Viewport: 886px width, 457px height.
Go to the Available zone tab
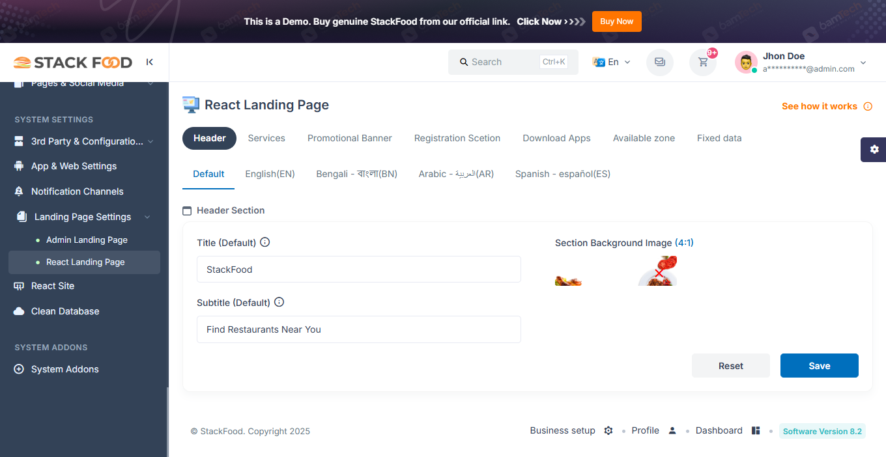[x=644, y=138]
